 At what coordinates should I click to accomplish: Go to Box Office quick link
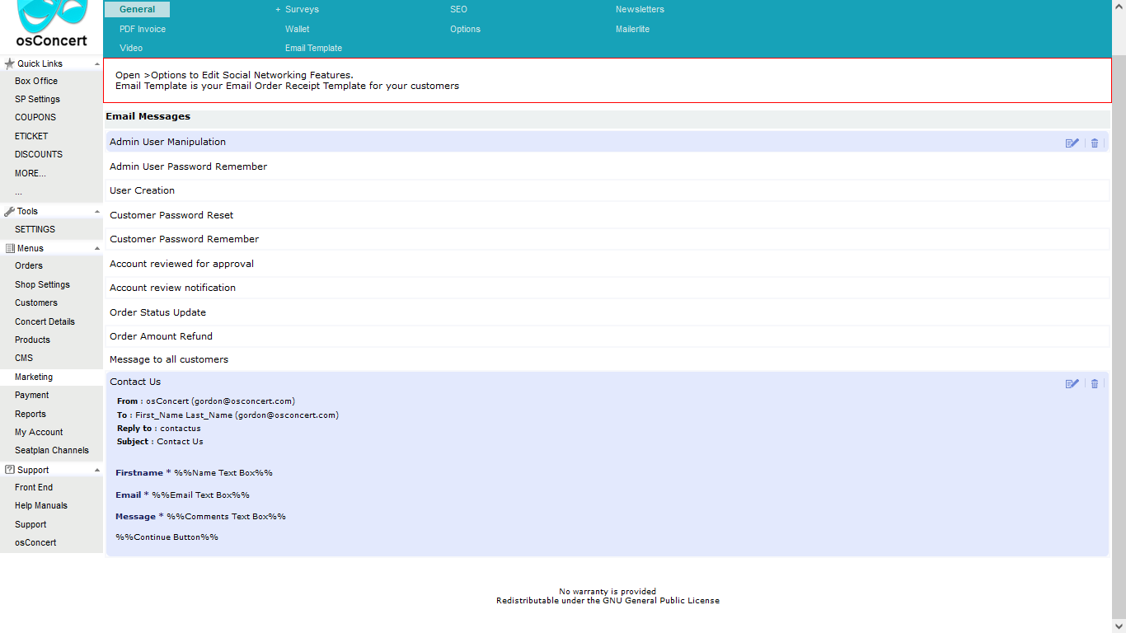click(x=36, y=81)
